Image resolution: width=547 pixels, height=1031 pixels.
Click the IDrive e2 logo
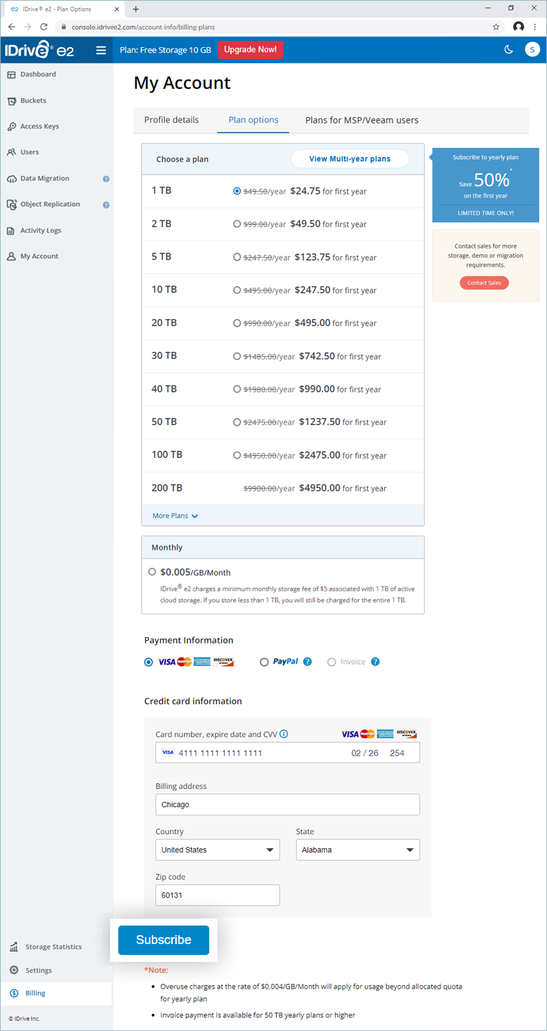[x=39, y=50]
